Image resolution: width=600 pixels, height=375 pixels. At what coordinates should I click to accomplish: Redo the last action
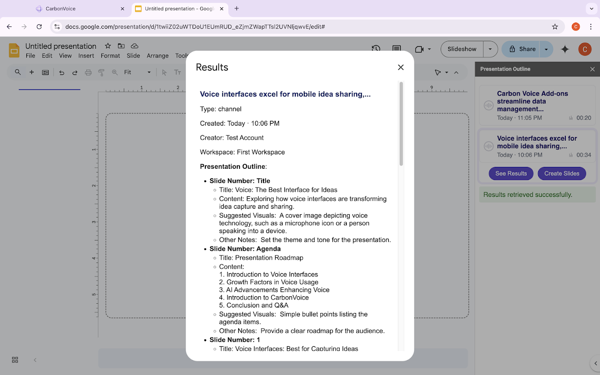pos(75,72)
